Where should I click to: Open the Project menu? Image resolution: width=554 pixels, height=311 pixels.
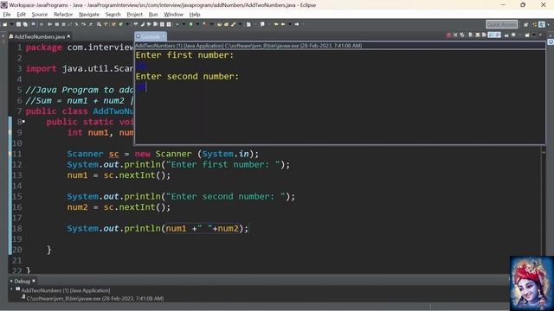135,15
